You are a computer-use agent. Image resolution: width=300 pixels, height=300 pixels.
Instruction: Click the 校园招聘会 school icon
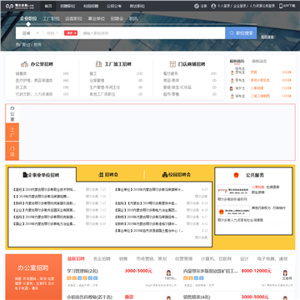pos(164,175)
